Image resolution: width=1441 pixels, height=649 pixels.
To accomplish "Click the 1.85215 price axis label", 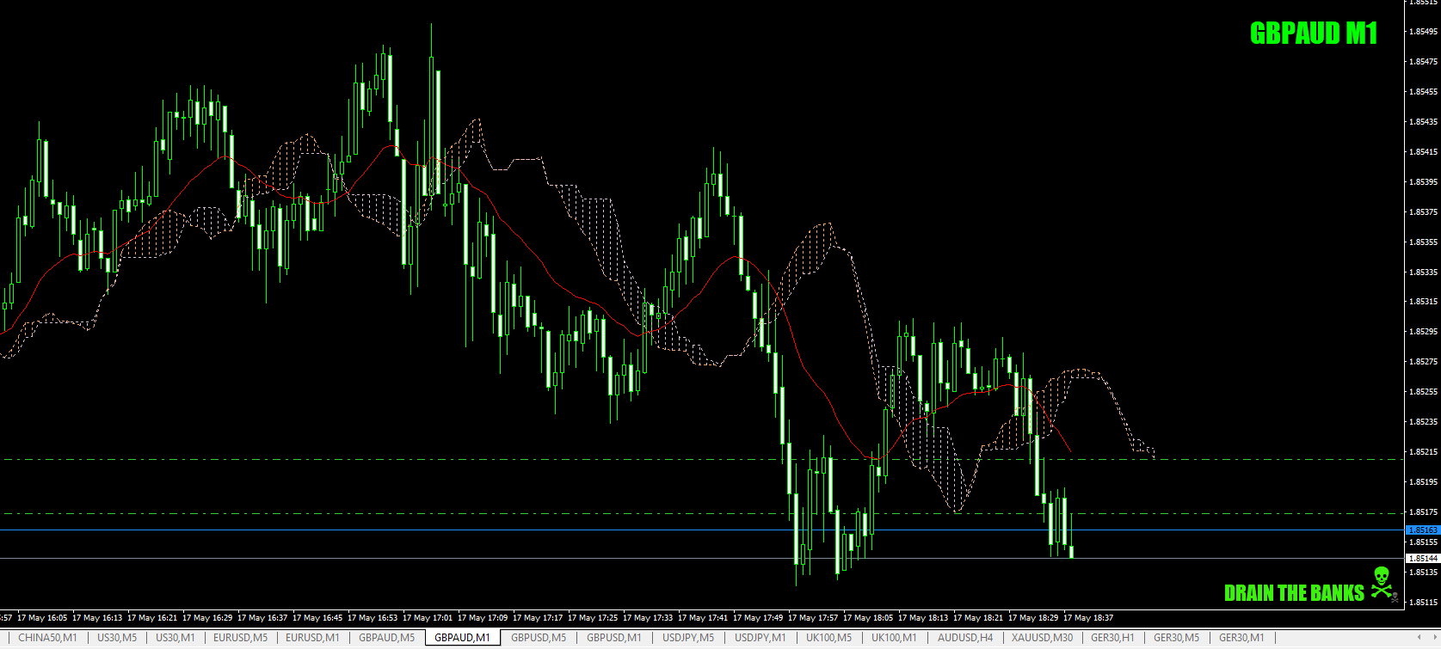I will 1424,452.
